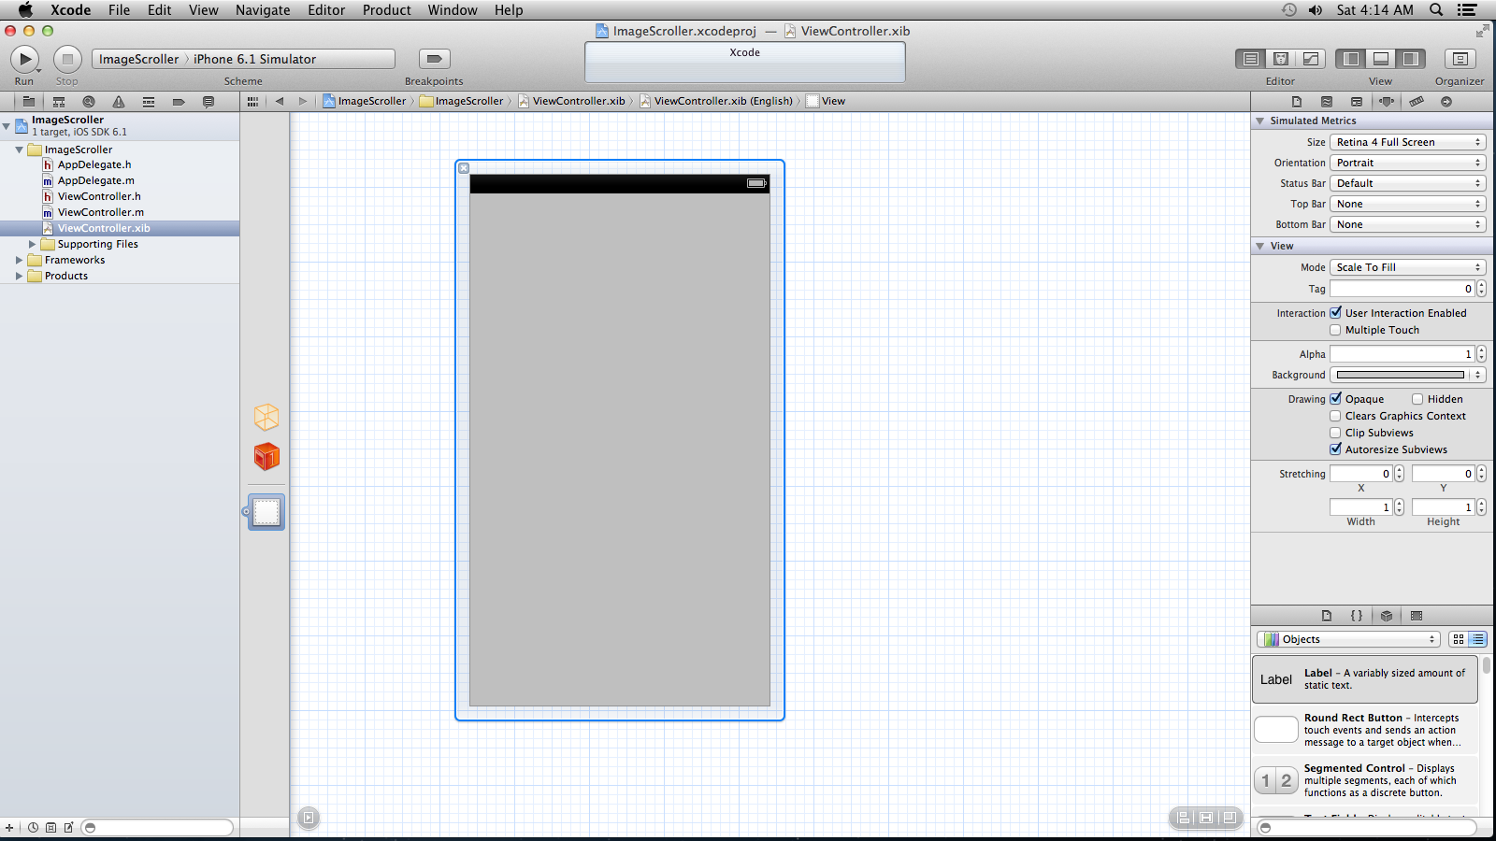Show the Quick Help inspector
Viewport: 1496px width, 841px height.
(1327, 102)
